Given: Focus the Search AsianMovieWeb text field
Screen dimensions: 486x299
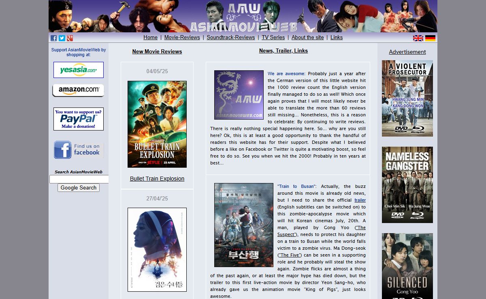Looking at the screenshot, I should coord(79,179).
